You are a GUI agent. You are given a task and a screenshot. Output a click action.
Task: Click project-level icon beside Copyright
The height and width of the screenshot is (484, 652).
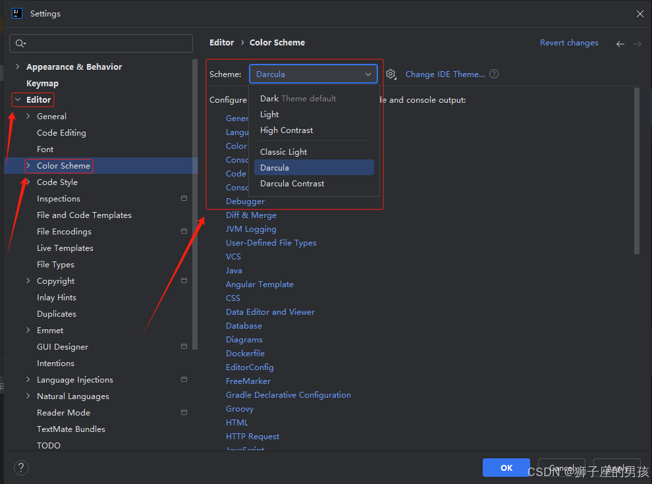pyautogui.click(x=184, y=281)
